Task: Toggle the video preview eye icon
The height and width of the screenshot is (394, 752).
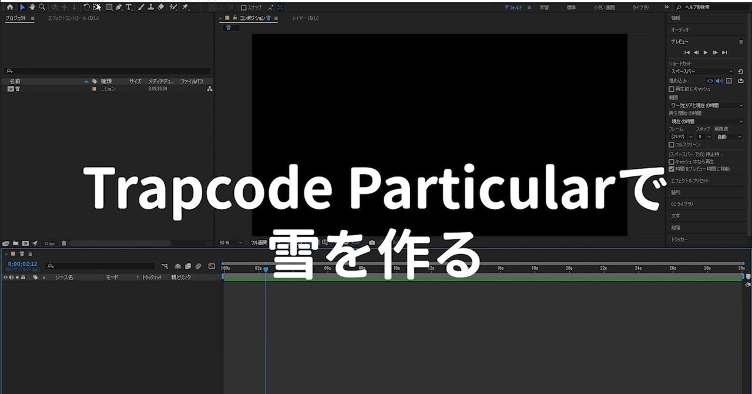Action: click(710, 81)
